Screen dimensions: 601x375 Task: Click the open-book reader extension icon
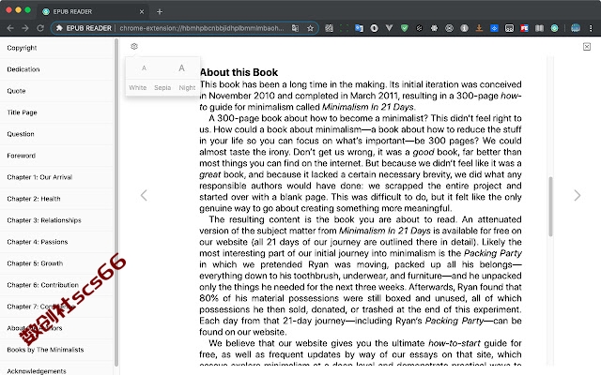[x=539, y=28]
